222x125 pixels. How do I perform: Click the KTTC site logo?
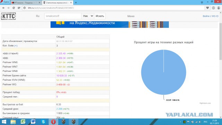coord(8,16)
